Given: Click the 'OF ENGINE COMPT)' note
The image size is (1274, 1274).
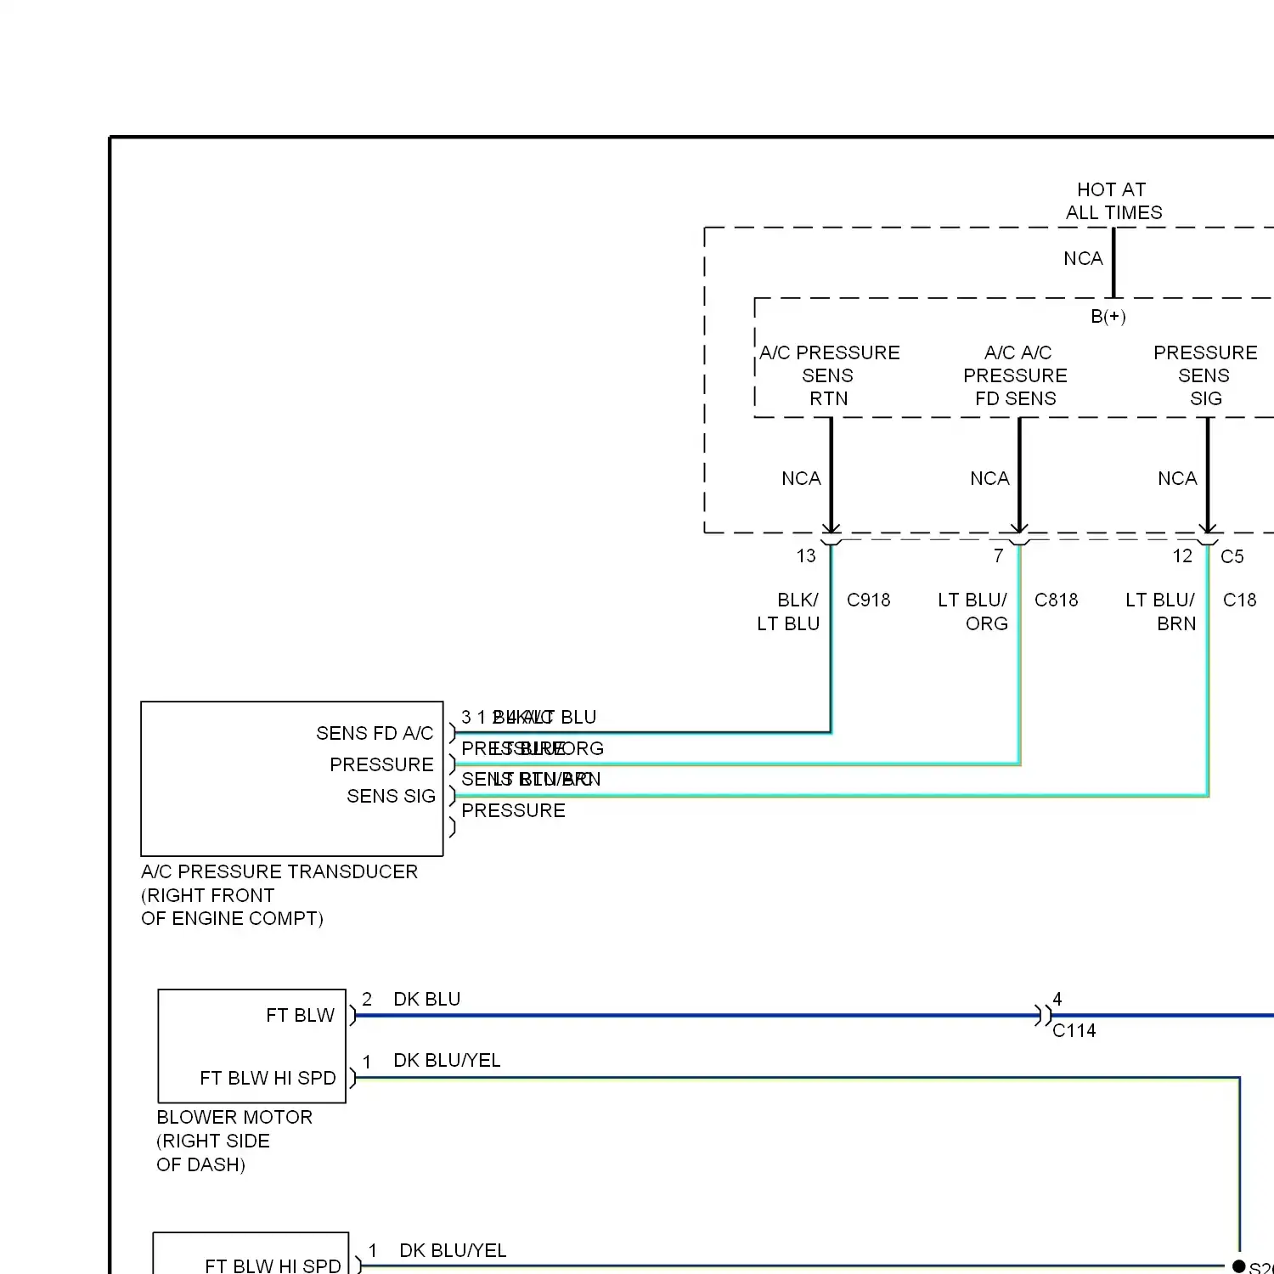Looking at the screenshot, I should click(x=232, y=919).
